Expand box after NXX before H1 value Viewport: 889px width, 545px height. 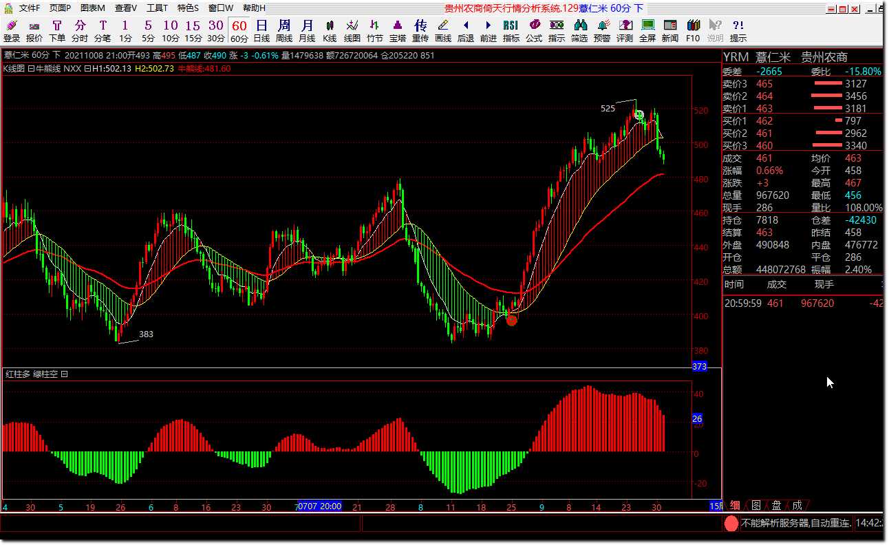click(87, 69)
